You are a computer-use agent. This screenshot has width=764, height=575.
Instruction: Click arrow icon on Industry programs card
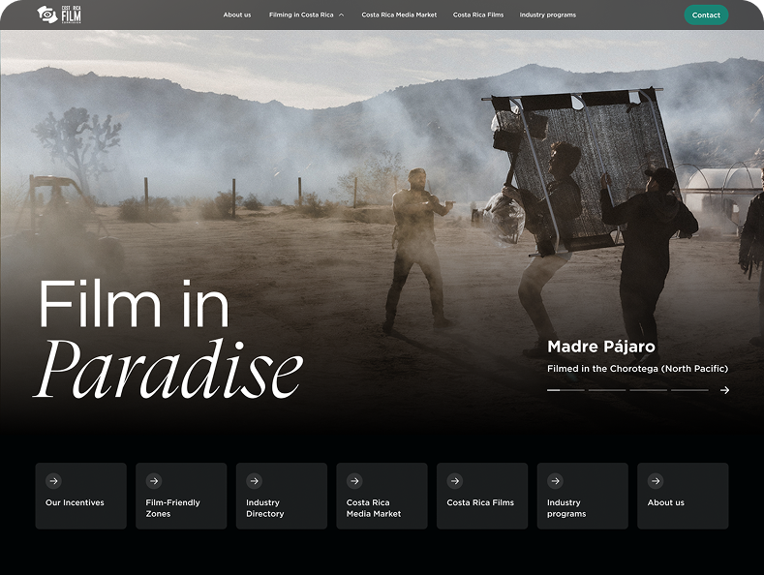click(555, 481)
